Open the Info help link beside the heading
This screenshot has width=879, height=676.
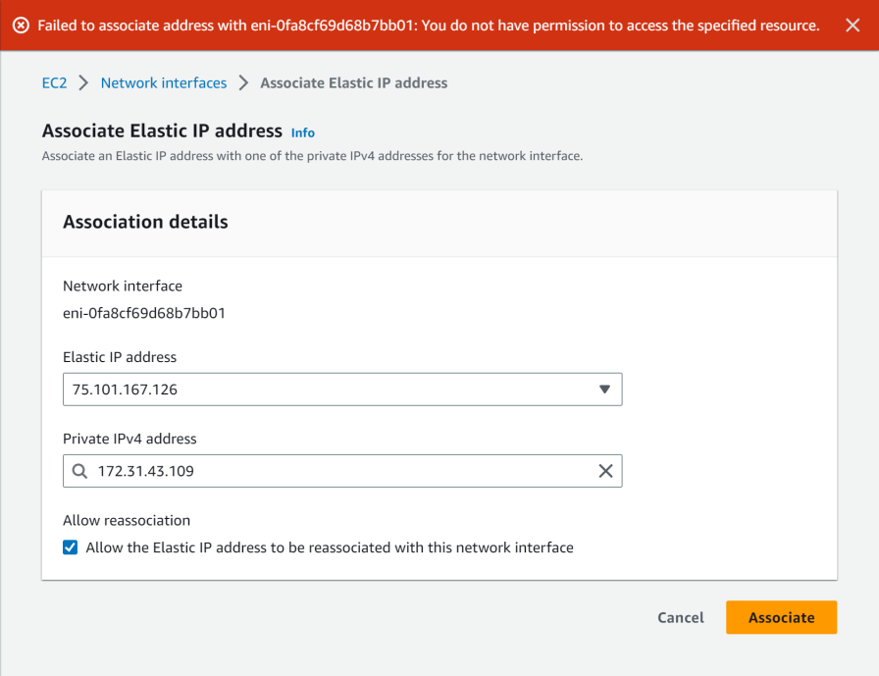302,132
